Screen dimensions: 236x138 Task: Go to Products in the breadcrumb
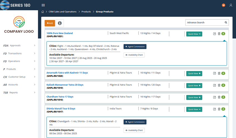pyautogui.click(x=86, y=12)
